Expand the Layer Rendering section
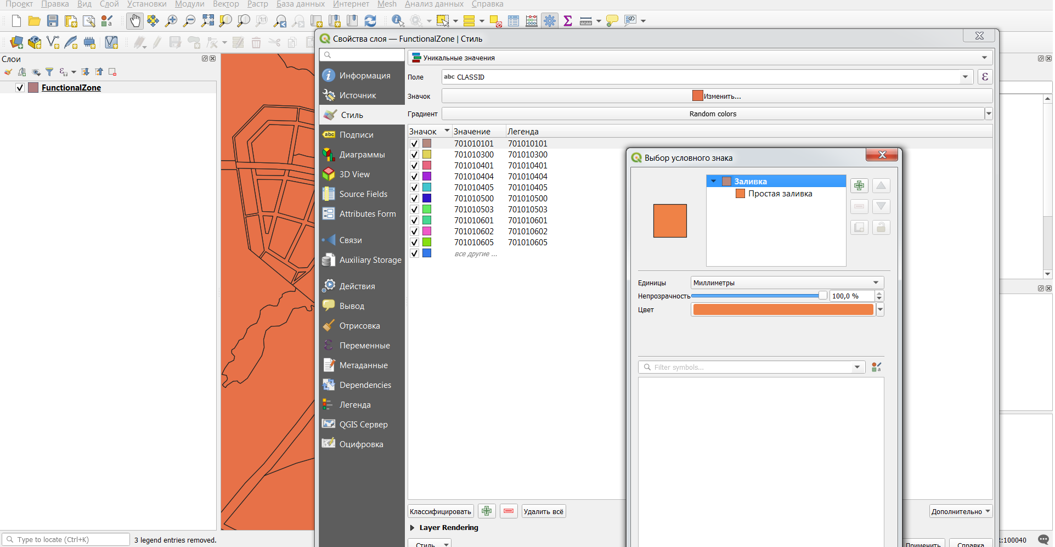Screen dimensions: 1055x547 (x=412, y=528)
